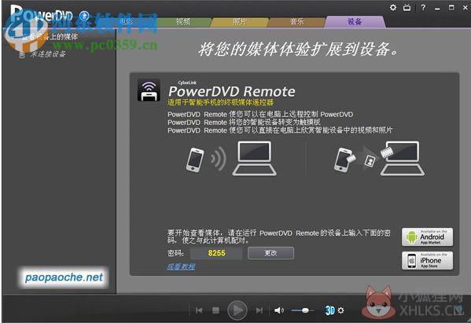Mute audio with the speaker icon
471x323 pixels.
click(x=279, y=310)
